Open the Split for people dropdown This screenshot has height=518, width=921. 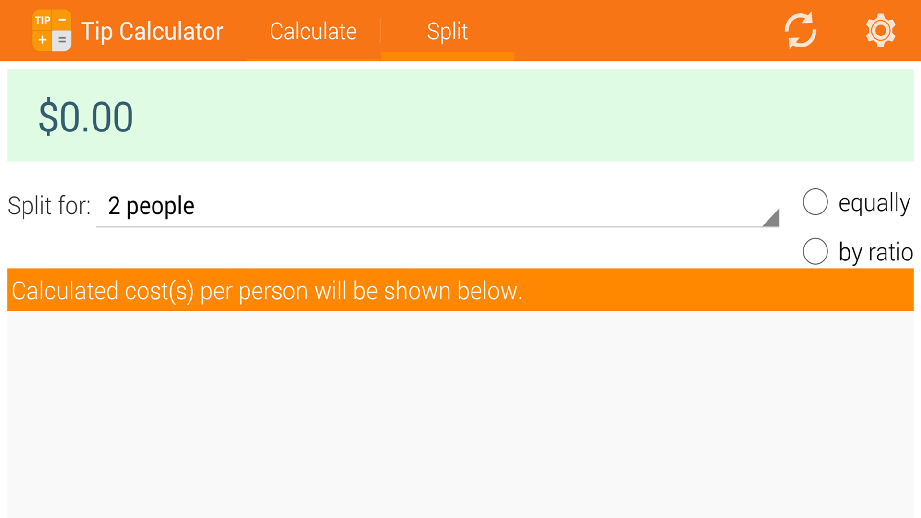pos(432,206)
